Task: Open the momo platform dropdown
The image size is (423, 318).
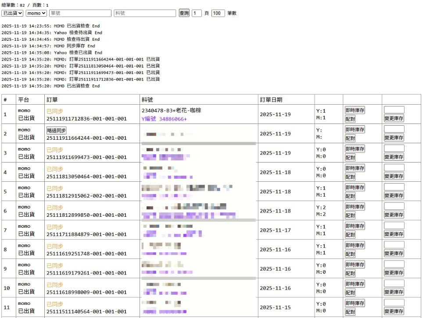Action: 36,13
